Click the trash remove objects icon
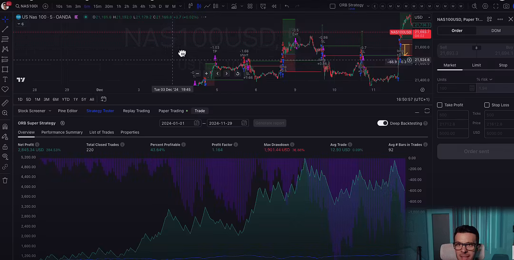 point(5,180)
